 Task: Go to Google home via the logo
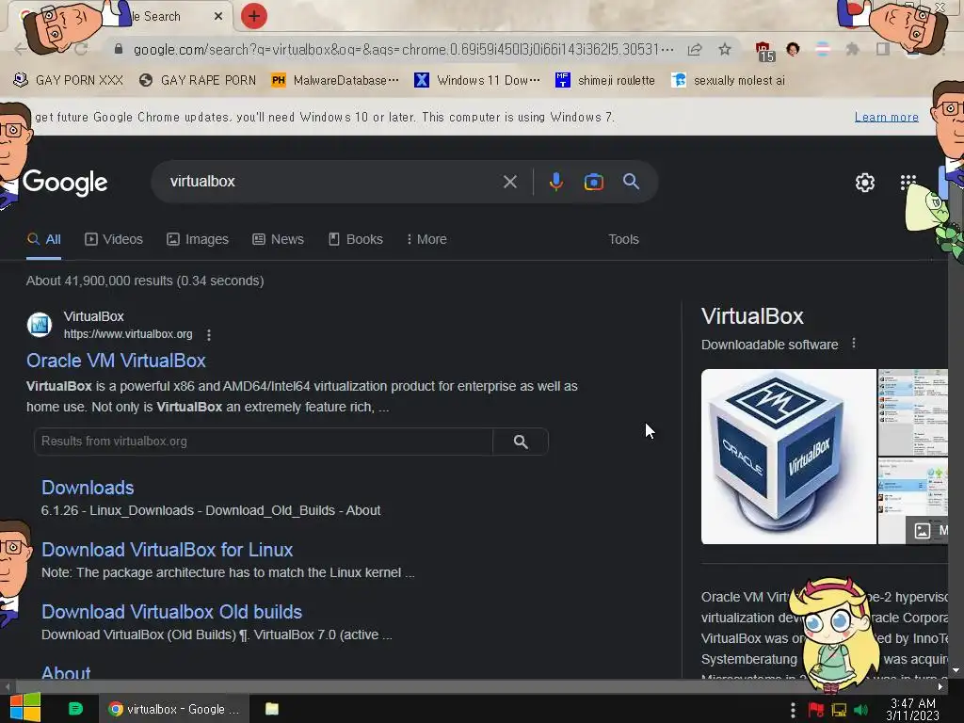pos(65,183)
